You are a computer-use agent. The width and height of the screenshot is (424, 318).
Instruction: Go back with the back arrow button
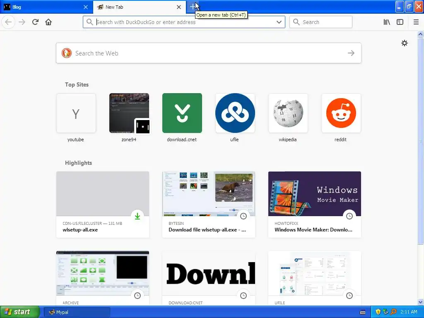coord(8,22)
